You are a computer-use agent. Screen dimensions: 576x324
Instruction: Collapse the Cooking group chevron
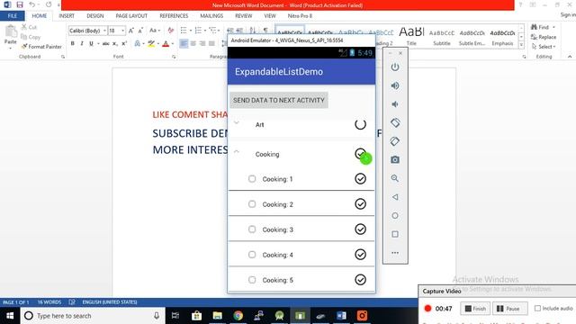coord(237,151)
